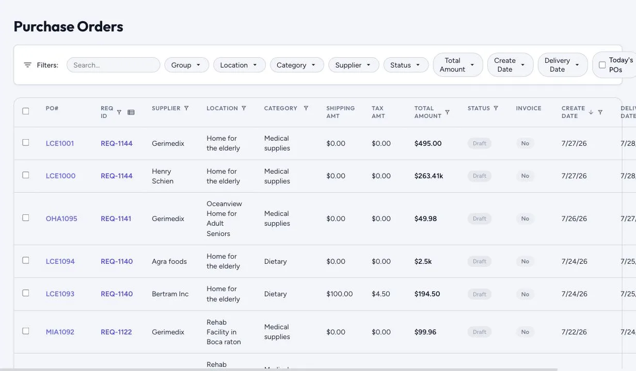
Task: Click Draft status badge for LCE1001
Action: coord(480,143)
